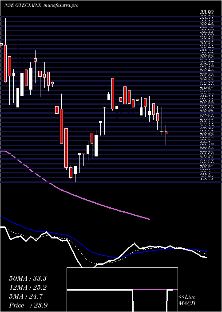Click the blue slow signal line

pos(103,255)
